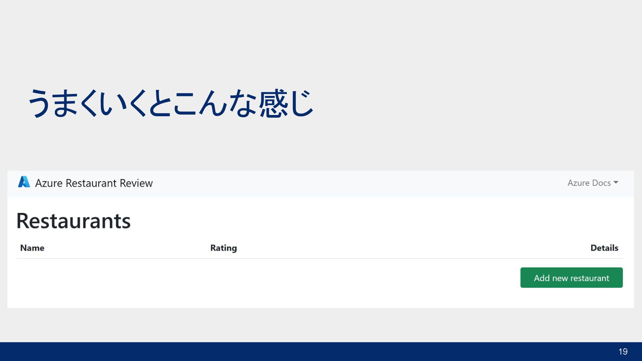Click the slide title うまくいくとこんな感じ
Screen dimensions: 642x361
[171, 103]
